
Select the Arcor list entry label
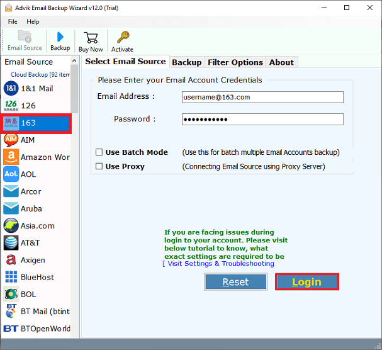click(x=31, y=191)
